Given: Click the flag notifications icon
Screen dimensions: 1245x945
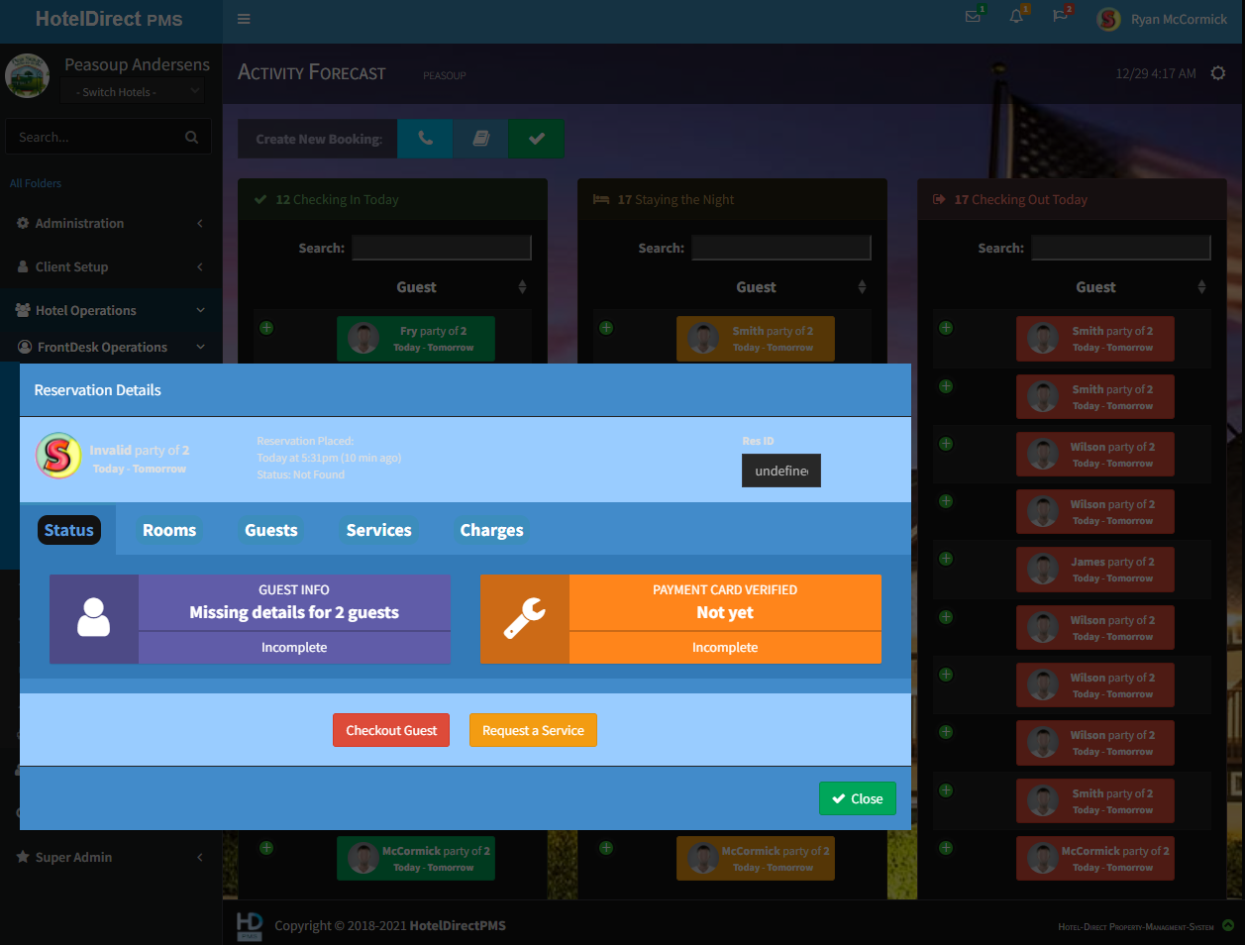Looking at the screenshot, I should coord(1060,17).
